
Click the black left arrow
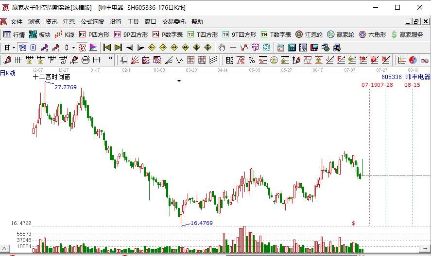point(129,48)
